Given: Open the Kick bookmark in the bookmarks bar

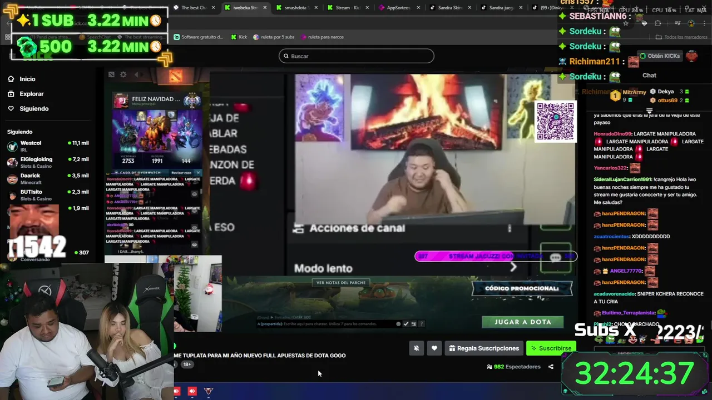Looking at the screenshot, I should (239, 37).
